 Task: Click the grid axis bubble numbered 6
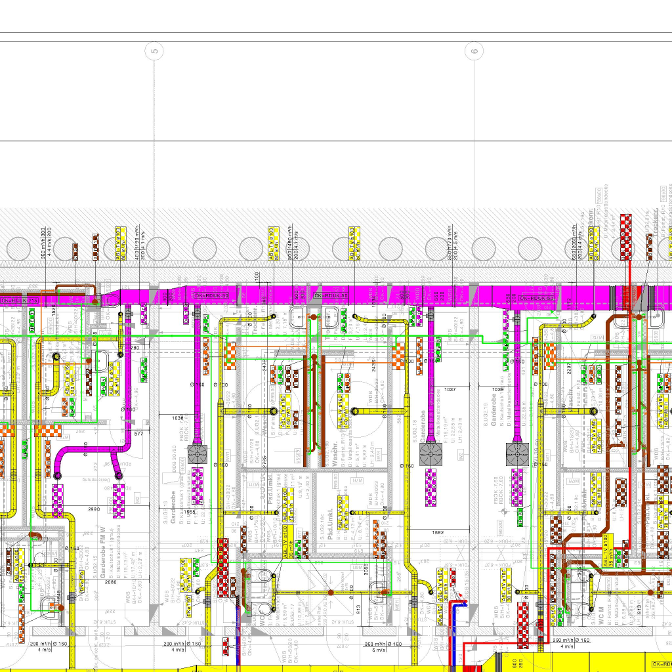(x=474, y=51)
